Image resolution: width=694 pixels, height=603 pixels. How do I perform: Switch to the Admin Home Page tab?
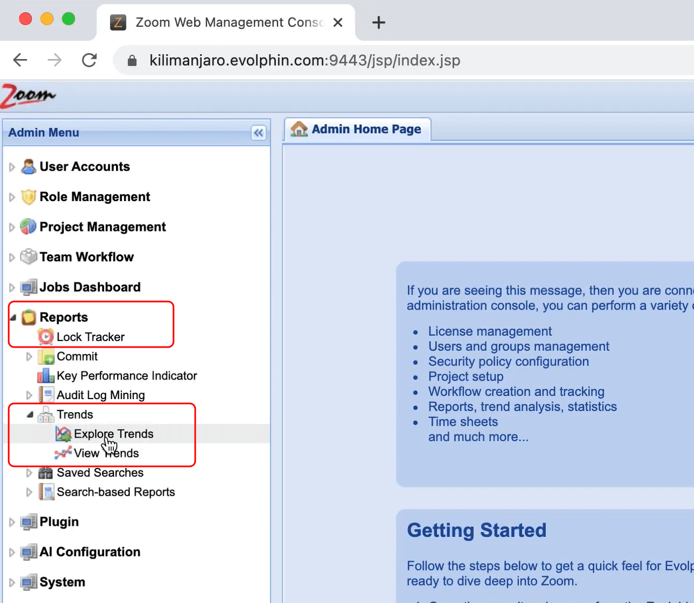[x=358, y=130]
